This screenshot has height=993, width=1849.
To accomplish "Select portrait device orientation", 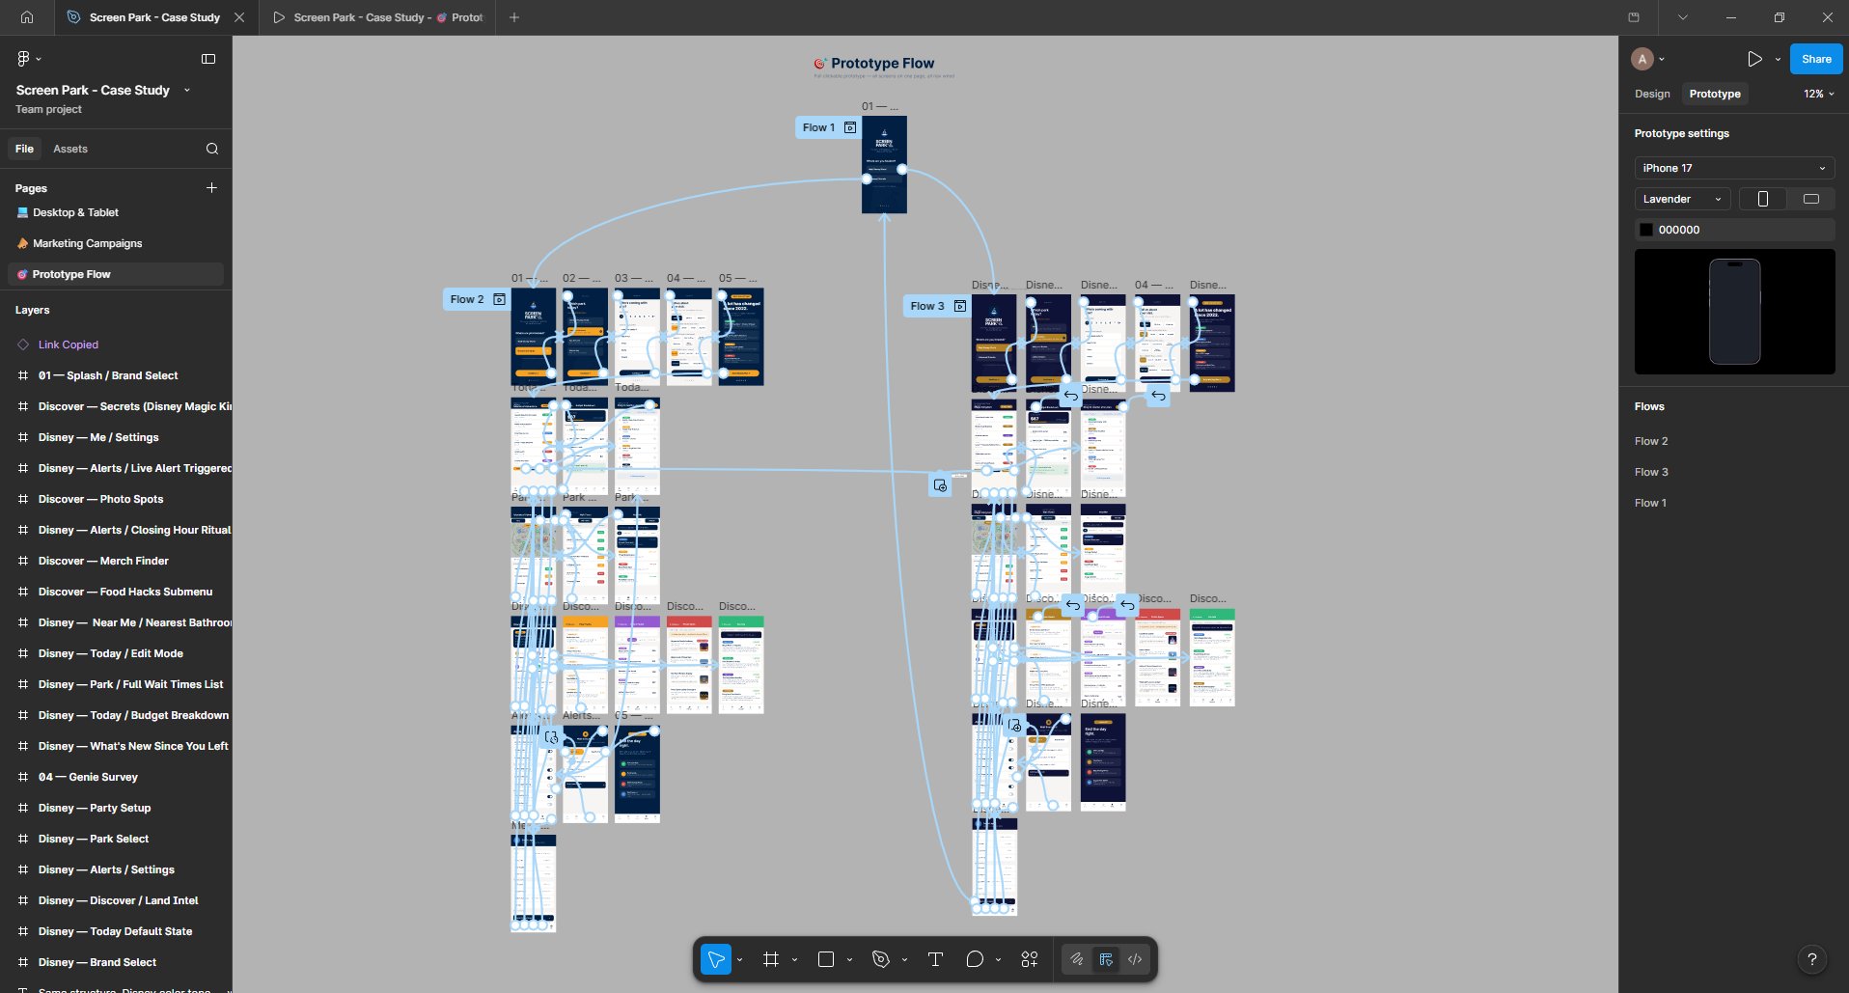I will coord(1763,199).
